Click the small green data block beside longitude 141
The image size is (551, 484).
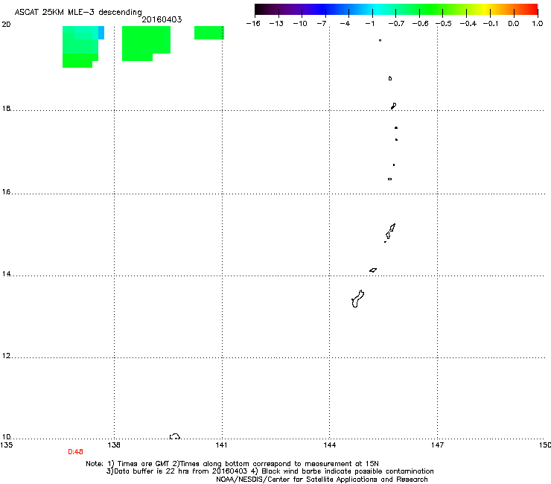209,32
